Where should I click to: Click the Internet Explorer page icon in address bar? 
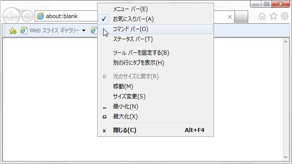click(40, 16)
